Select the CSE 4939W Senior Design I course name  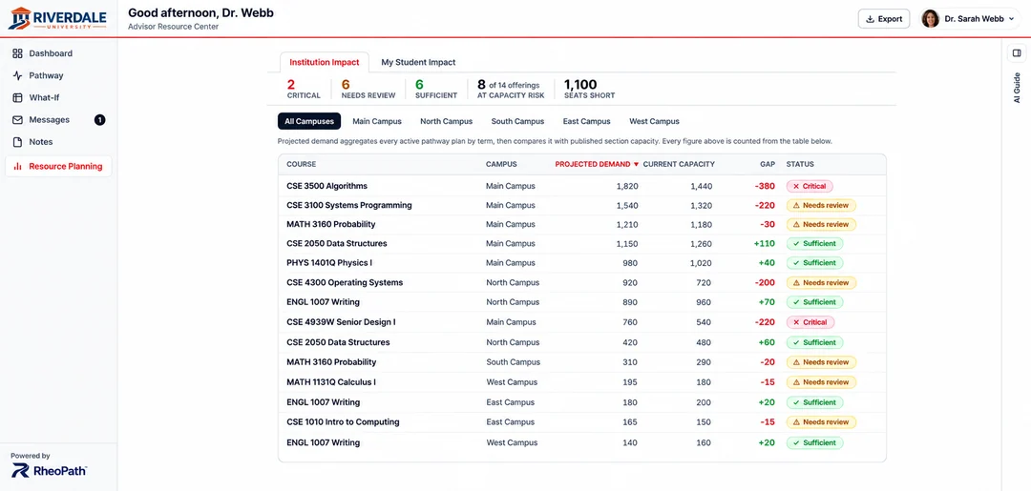[341, 322]
